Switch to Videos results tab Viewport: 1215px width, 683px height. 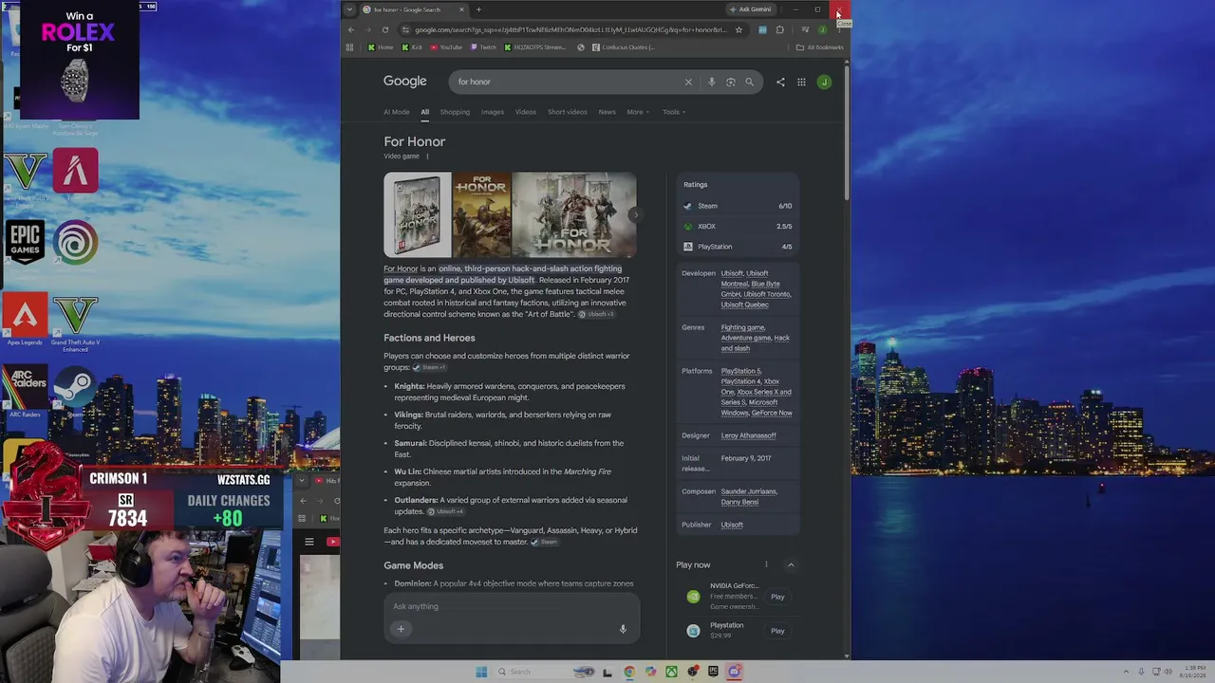526,112
